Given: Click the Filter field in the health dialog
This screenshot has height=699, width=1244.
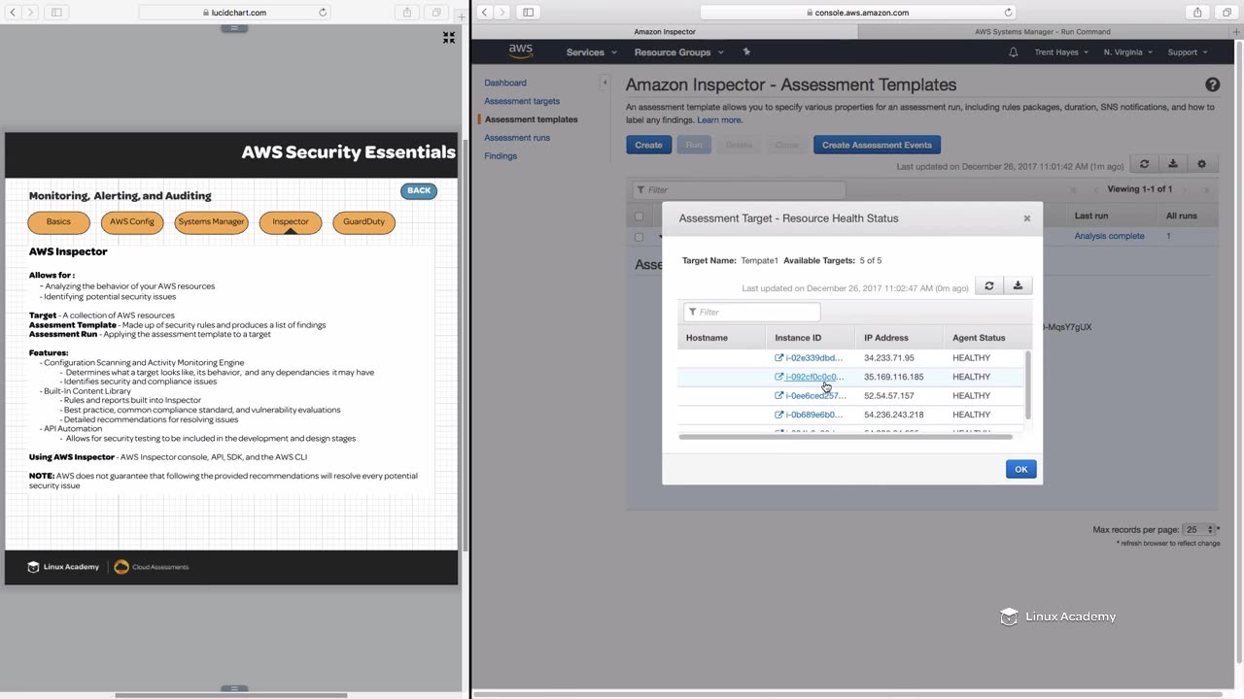Looking at the screenshot, I should [x=751, y=312].
